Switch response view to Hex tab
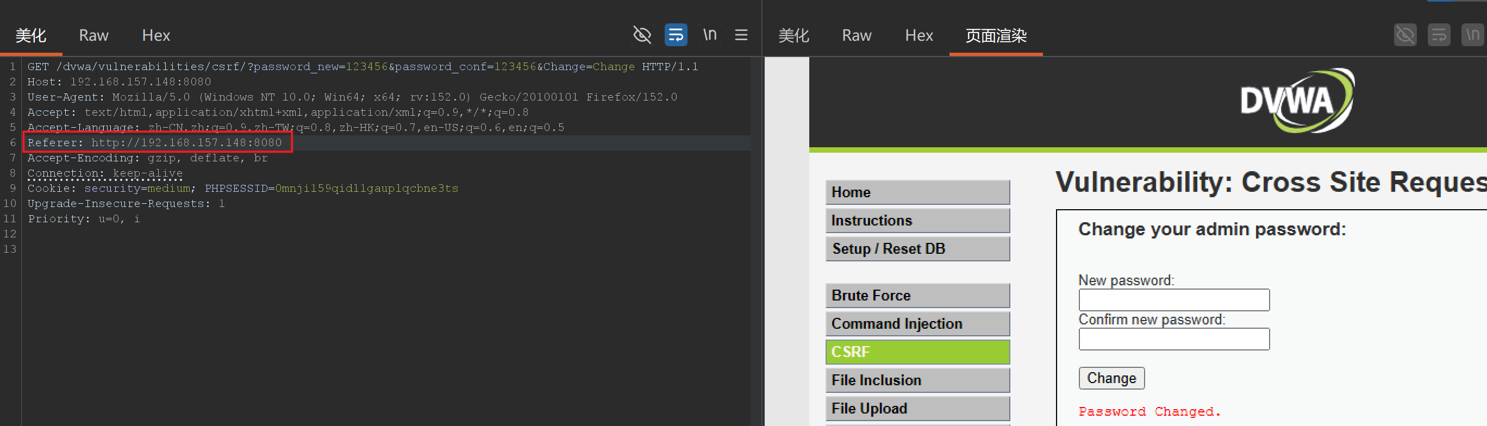1487x426 pixels. click(x=919, y=36)
